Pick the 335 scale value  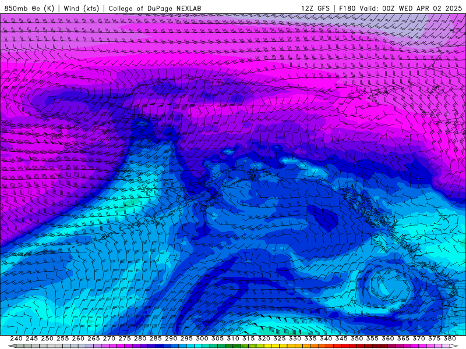point(310,339)
